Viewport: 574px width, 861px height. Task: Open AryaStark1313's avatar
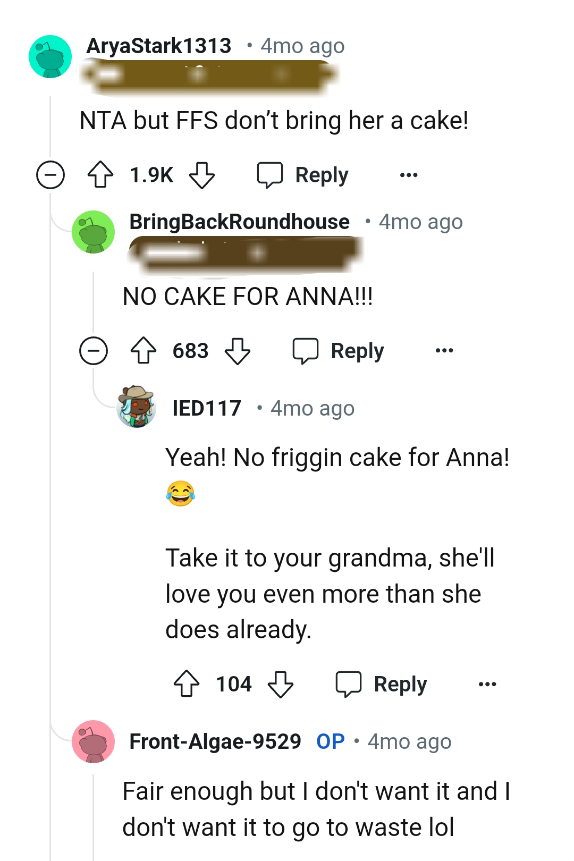point(49,57)
